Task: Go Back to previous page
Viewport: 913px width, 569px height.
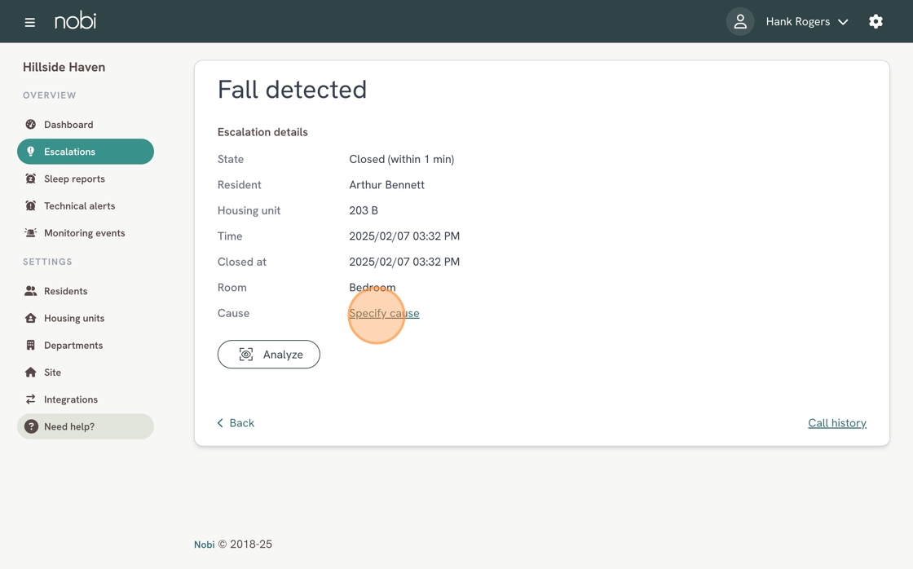Action: point(236,423)
